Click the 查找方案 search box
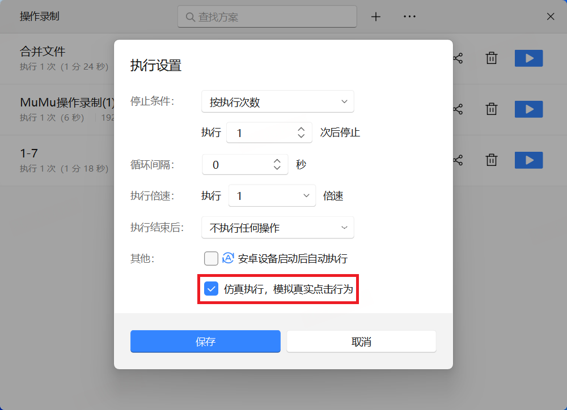Image resolution: width=567 pixels, height=410 pixels. click(x=268, y=17)
